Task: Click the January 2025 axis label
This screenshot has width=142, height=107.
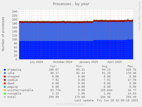Action: [89, 62]
